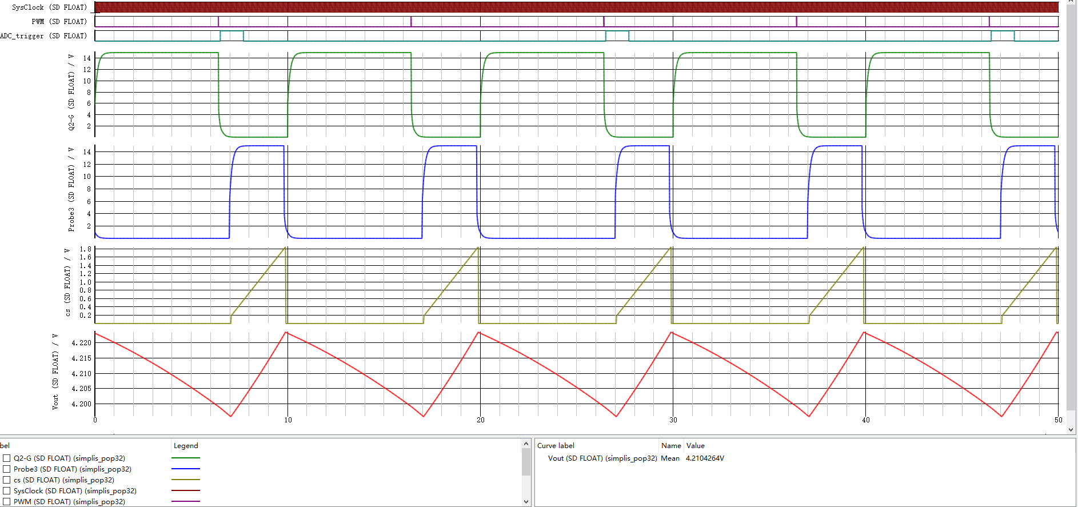Click the Curve label column header
This screenshot has height=507, width=1078.
click(556, 446)
